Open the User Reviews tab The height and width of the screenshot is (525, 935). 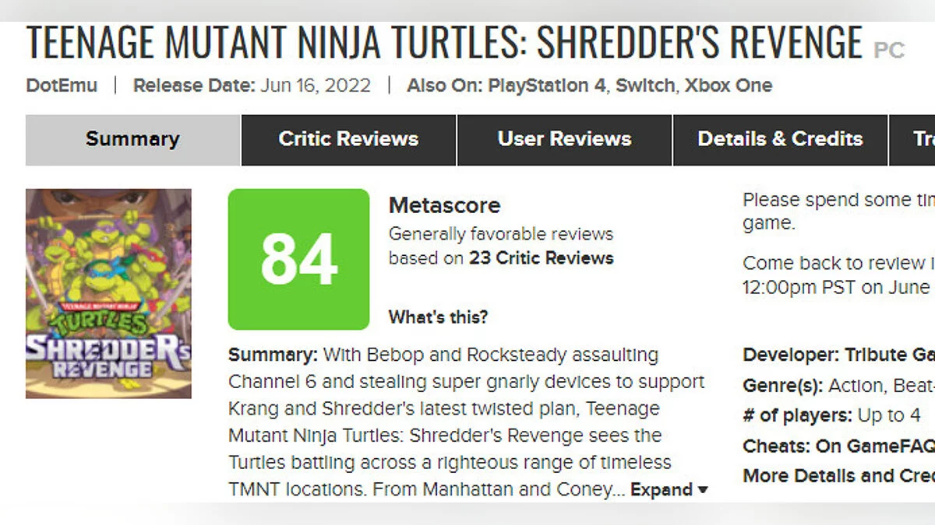564,140
